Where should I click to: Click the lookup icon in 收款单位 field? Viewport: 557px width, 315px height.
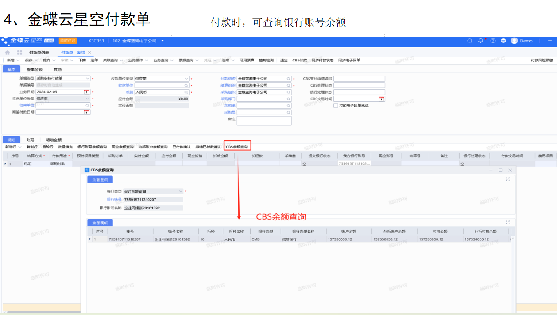coord(186,85)
